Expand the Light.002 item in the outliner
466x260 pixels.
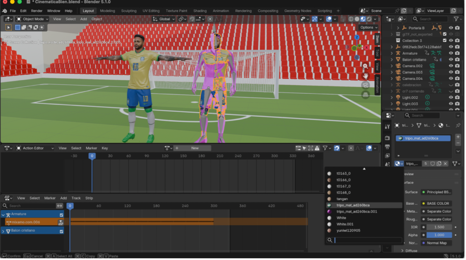coord(392,97)
